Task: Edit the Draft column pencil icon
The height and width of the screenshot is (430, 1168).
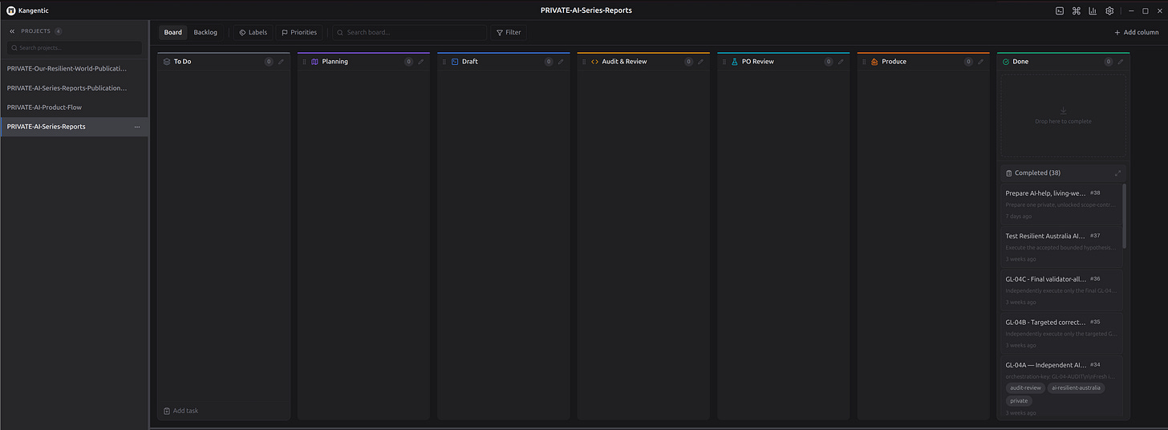Action: [x=561, y=62]
